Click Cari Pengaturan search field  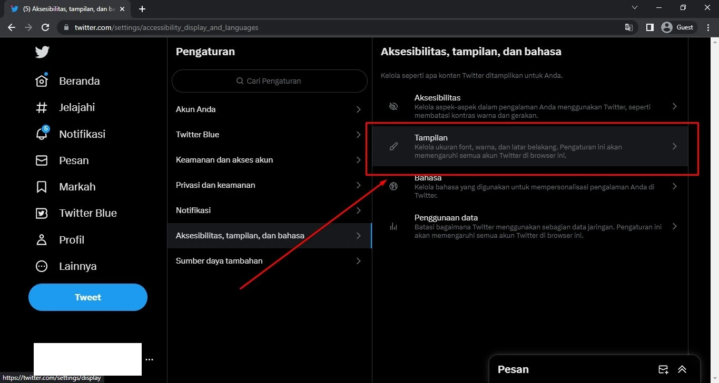[269, 81]
